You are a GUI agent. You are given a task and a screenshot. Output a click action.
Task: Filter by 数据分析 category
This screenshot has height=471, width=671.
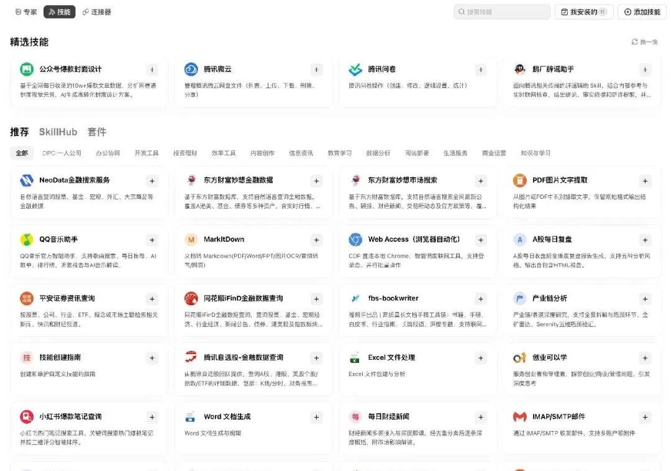tap(378, 153)
